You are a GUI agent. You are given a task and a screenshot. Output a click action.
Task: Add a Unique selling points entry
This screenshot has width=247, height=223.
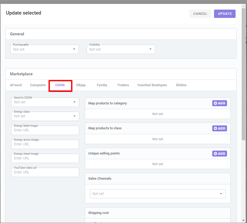tap(219, 153)
